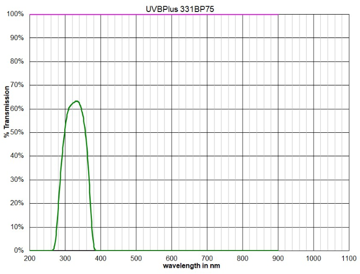This screenshot has height=274, width=360.
Task: Click the 400 x-axis tick label
Action: pos(100,258)
